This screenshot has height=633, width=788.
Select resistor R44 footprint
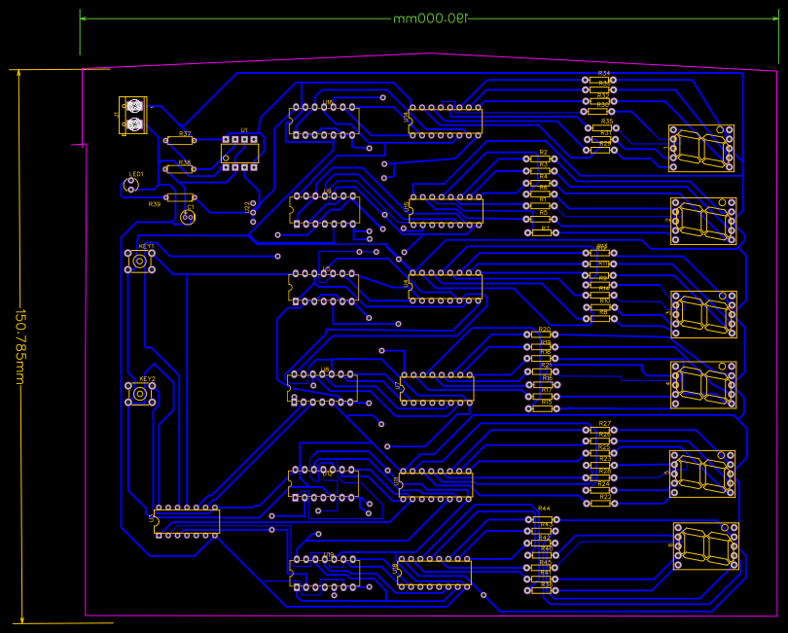pos(545,518)
